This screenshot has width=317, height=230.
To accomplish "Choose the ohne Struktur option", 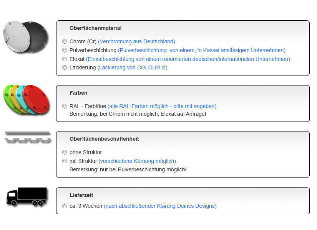I will 65,152.
